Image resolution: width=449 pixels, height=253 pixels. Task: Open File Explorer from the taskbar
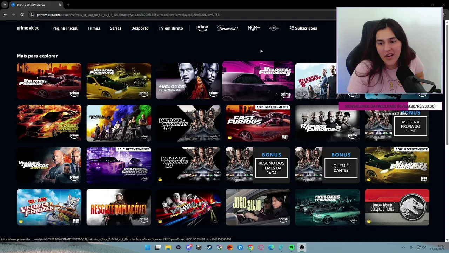coord(168,247)
